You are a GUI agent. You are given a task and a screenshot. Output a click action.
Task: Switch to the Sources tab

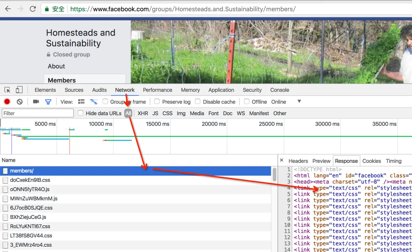(x=74, y=90)
